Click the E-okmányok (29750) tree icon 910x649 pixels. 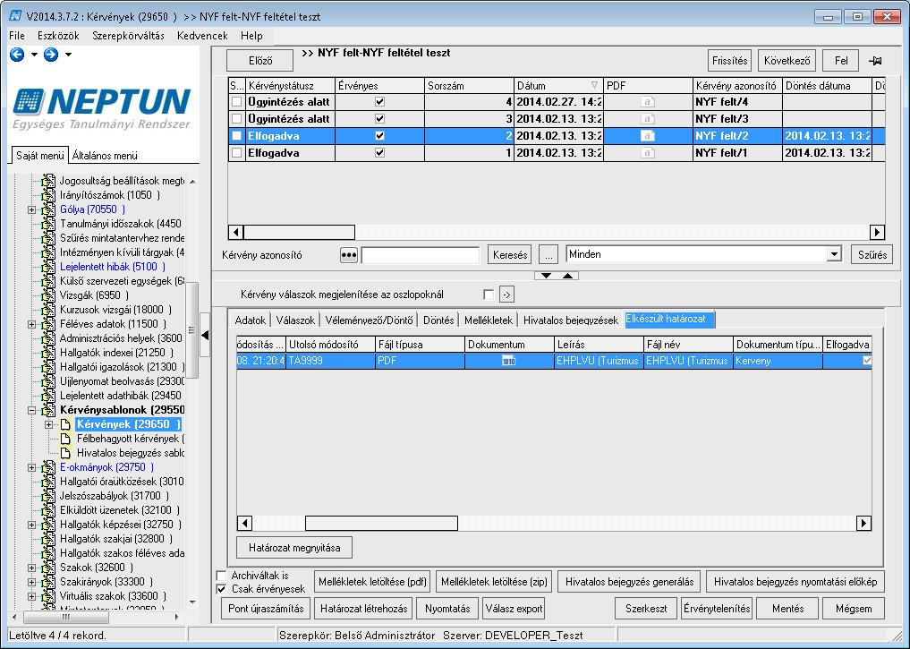(48, 467)
